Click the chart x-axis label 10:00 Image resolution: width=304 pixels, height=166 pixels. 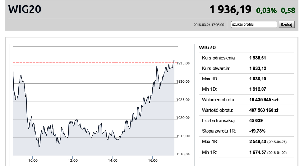pyautogui.click(x=33, y=161)
